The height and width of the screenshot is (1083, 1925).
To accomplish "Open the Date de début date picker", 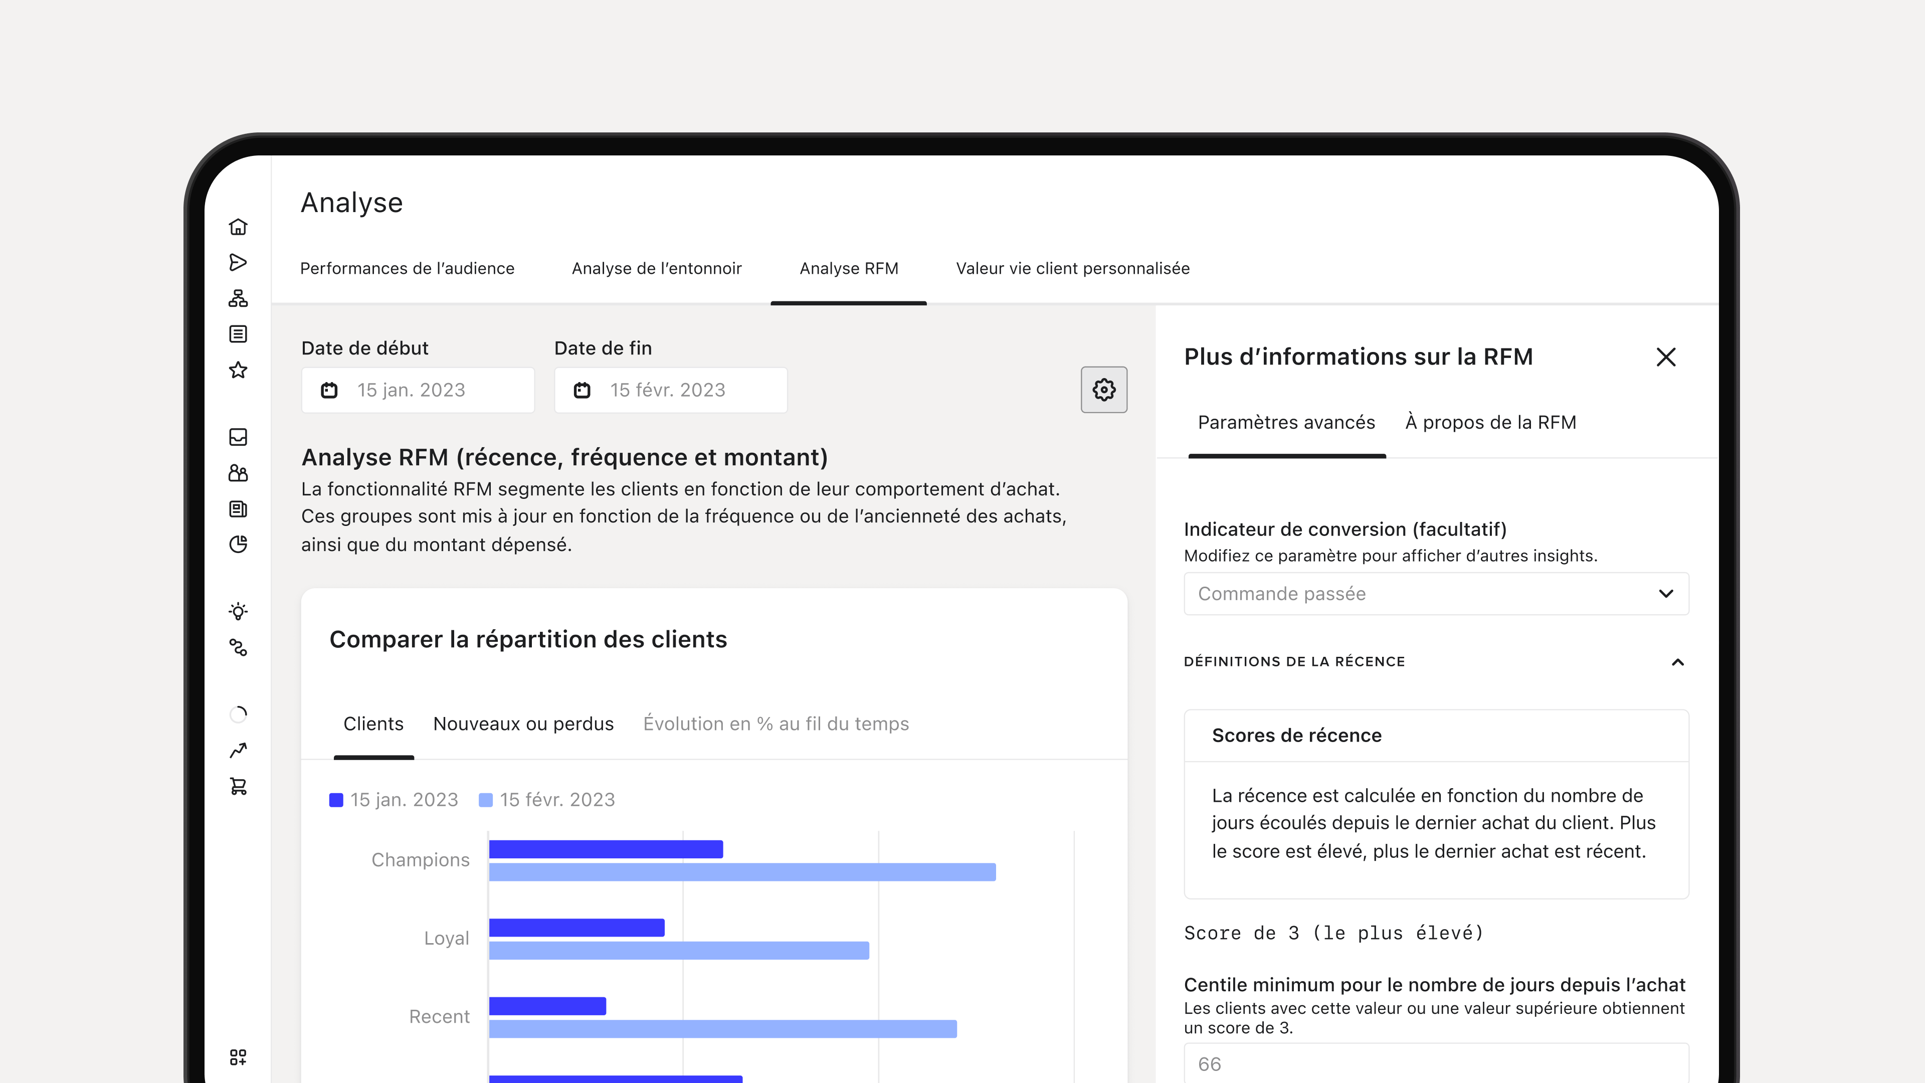I will click(418, 390).
